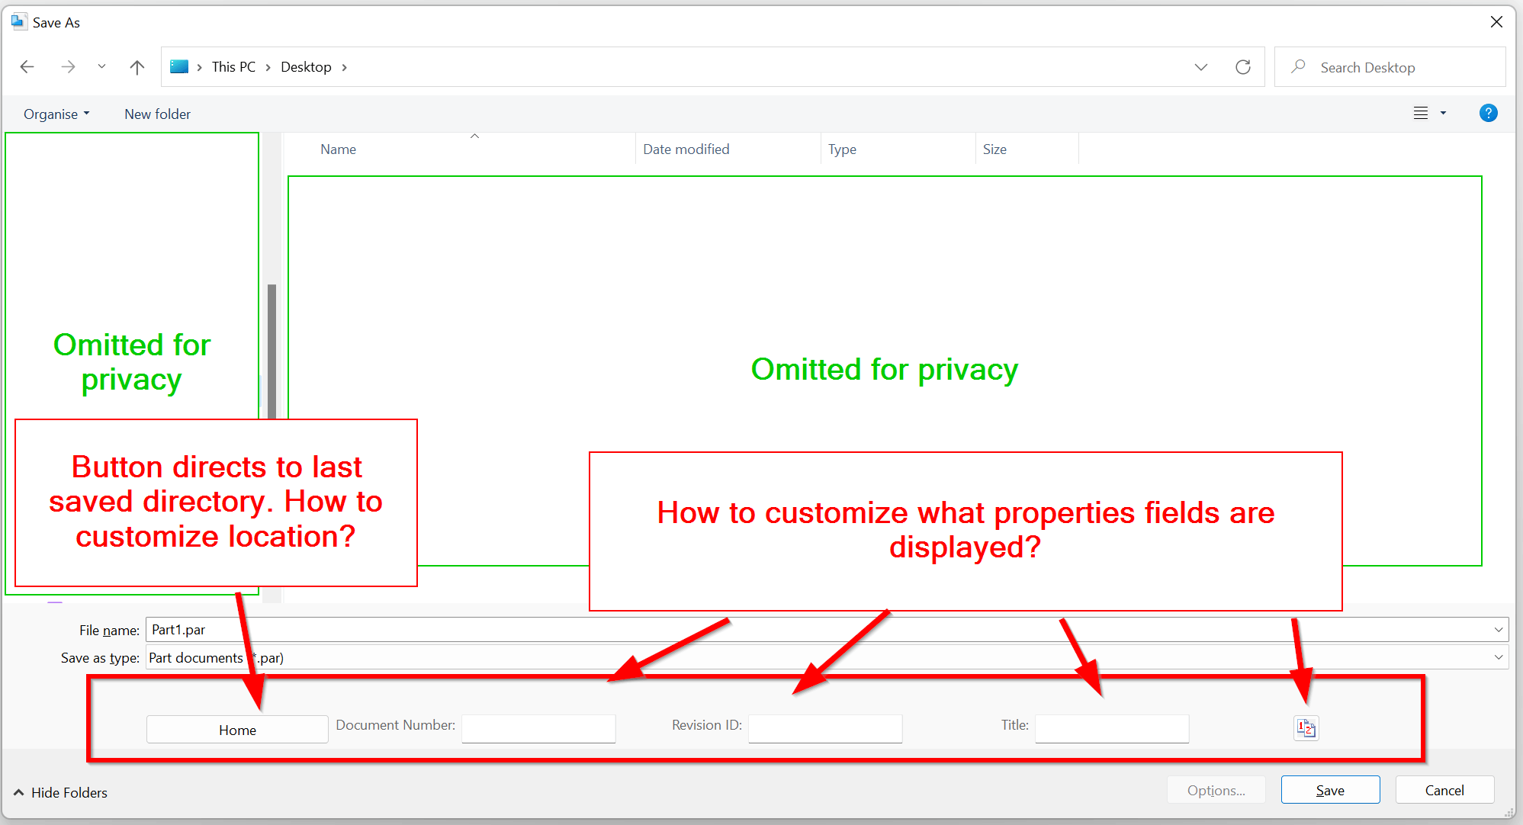Open recent locations dropdown arrow
This screenshot has width=1523, height=825.
(x=101, y=67)
